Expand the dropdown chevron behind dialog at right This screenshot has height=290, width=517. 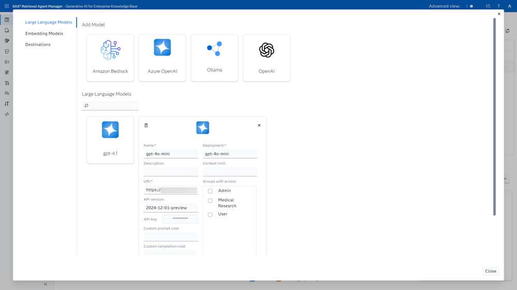point(505,179)
